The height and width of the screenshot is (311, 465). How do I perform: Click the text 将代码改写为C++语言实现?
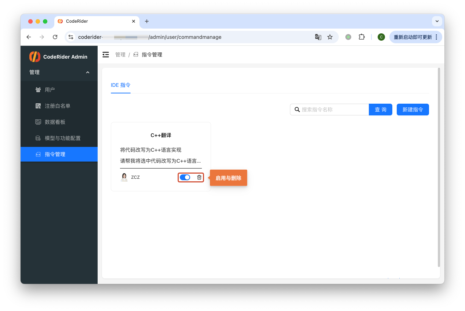click(x=151, y=150)
